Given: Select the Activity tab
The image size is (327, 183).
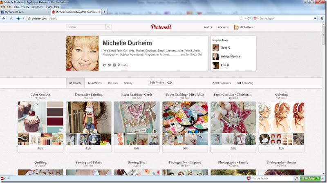Looking at the screenshot, I should (x=128, y=83).
